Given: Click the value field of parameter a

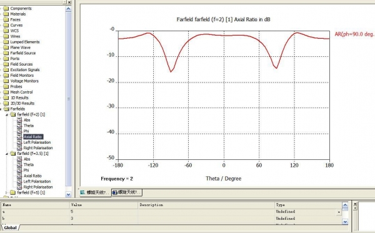Looking at the screenshot, I should coord(104,212).
